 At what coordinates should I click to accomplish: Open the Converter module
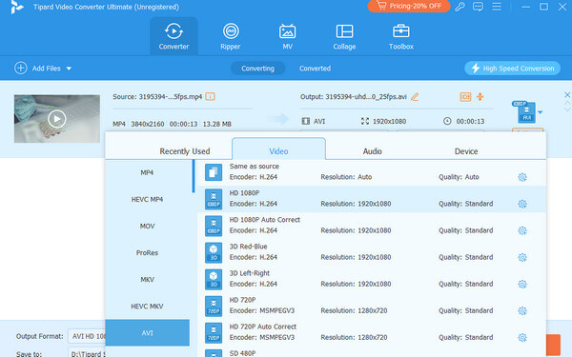174,36
